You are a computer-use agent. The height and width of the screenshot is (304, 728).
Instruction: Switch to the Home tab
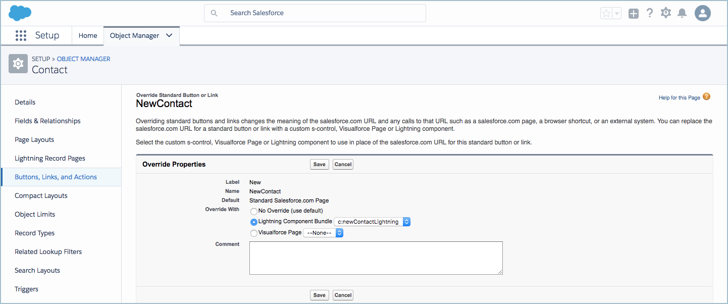pos(88,35)
